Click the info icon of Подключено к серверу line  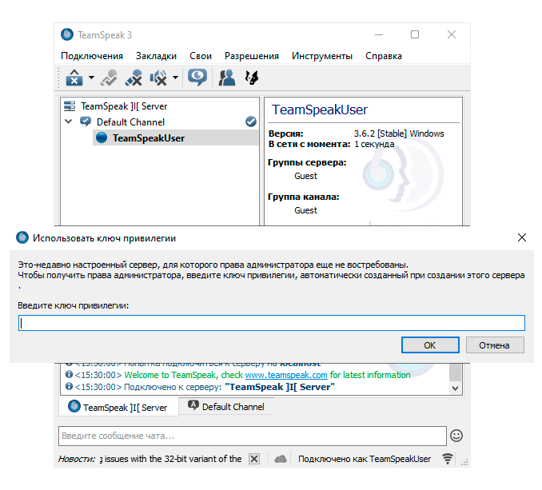[69, 386]
